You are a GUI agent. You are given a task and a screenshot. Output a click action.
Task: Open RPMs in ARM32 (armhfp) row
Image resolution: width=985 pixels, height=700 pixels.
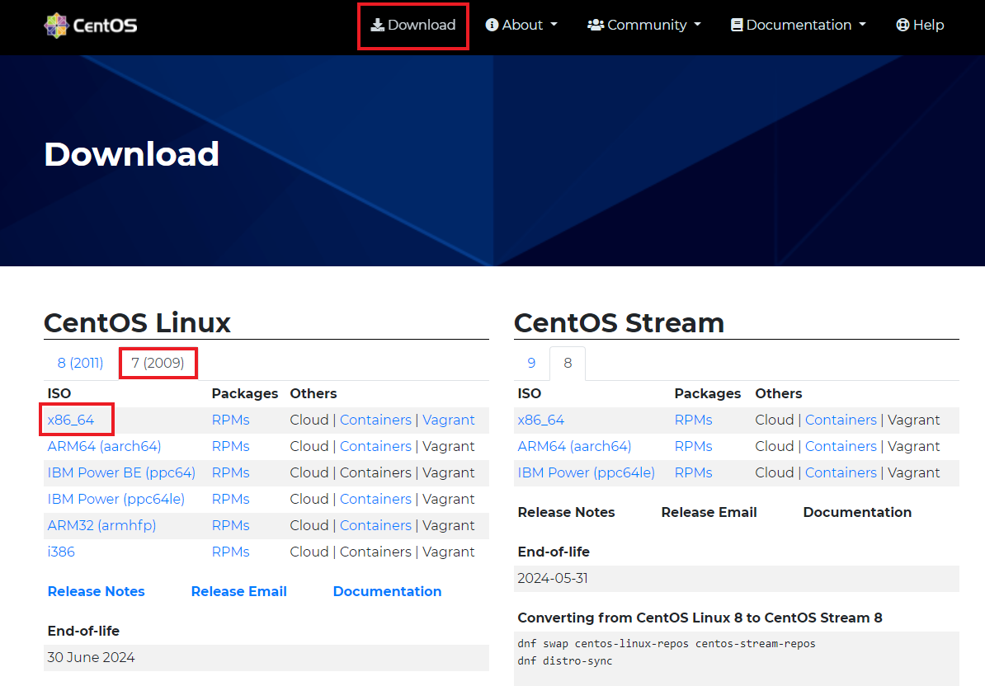pos(230,525)
